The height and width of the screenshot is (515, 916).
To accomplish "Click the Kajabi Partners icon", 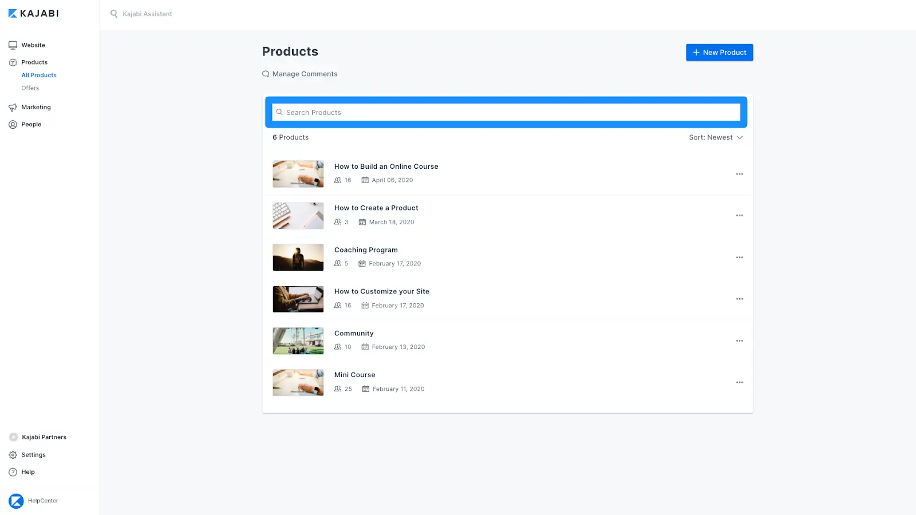I will pyautogui.click(x=13, y=437).
